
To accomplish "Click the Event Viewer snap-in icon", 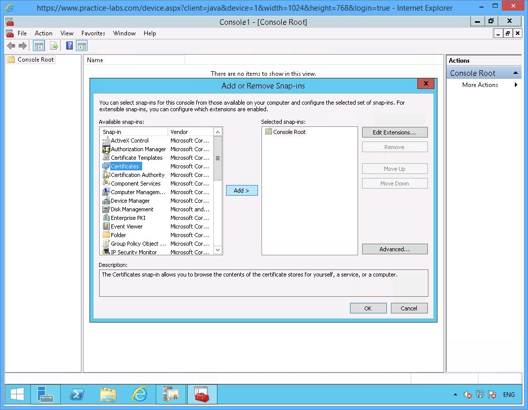I will click(x=106, y=226).
